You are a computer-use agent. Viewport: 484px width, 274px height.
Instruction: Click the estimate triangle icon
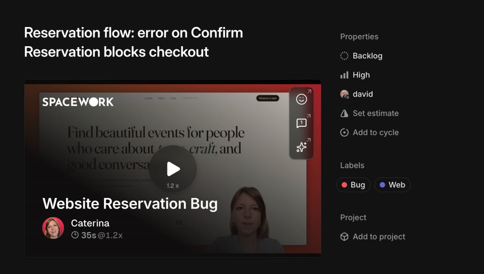pos(344,113)
